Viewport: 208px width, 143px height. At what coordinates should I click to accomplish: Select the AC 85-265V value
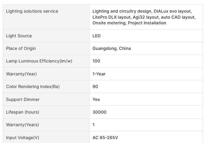(105, 138)
